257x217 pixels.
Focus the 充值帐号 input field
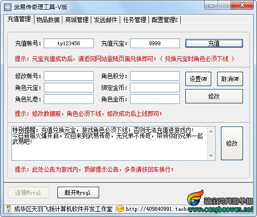click(x=69, y=43)
